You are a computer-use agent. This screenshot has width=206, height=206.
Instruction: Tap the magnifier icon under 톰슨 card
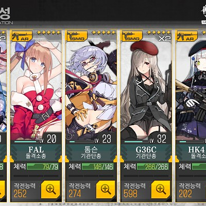pos(106,190)
